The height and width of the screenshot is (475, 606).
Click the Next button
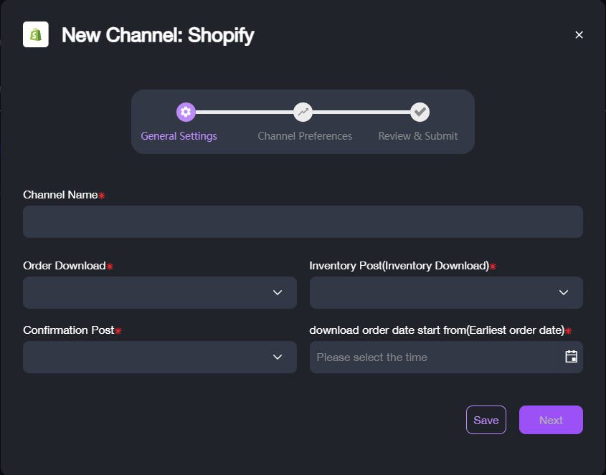pyautogui.click(x=551, y=420)
